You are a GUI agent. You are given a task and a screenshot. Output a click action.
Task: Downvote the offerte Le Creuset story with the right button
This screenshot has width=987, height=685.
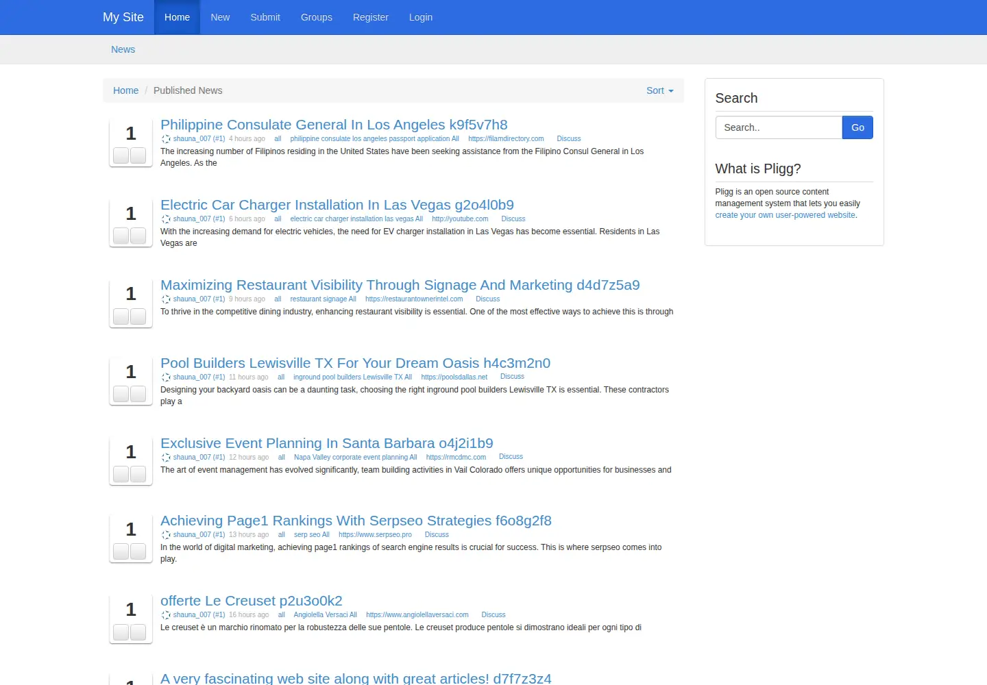(x=138, y=632)
